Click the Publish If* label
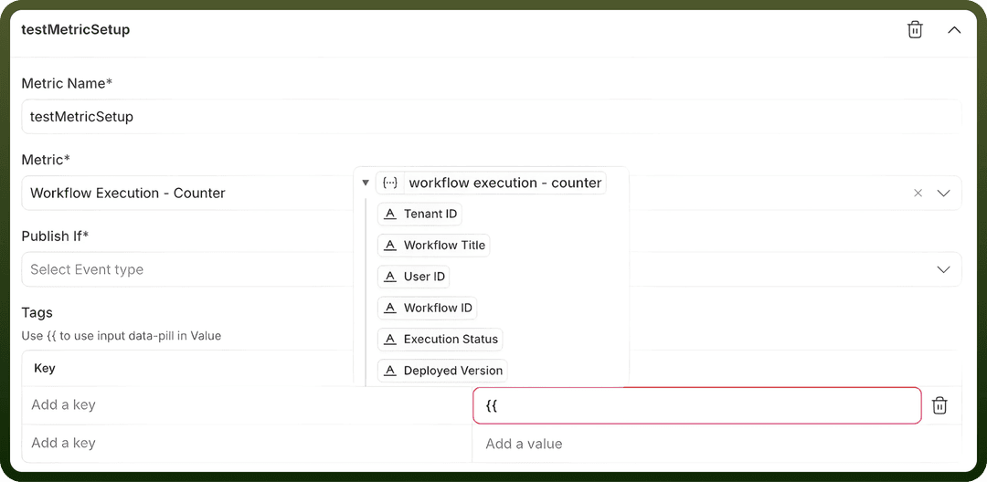The image size is (987, 482). click(56, 236)
